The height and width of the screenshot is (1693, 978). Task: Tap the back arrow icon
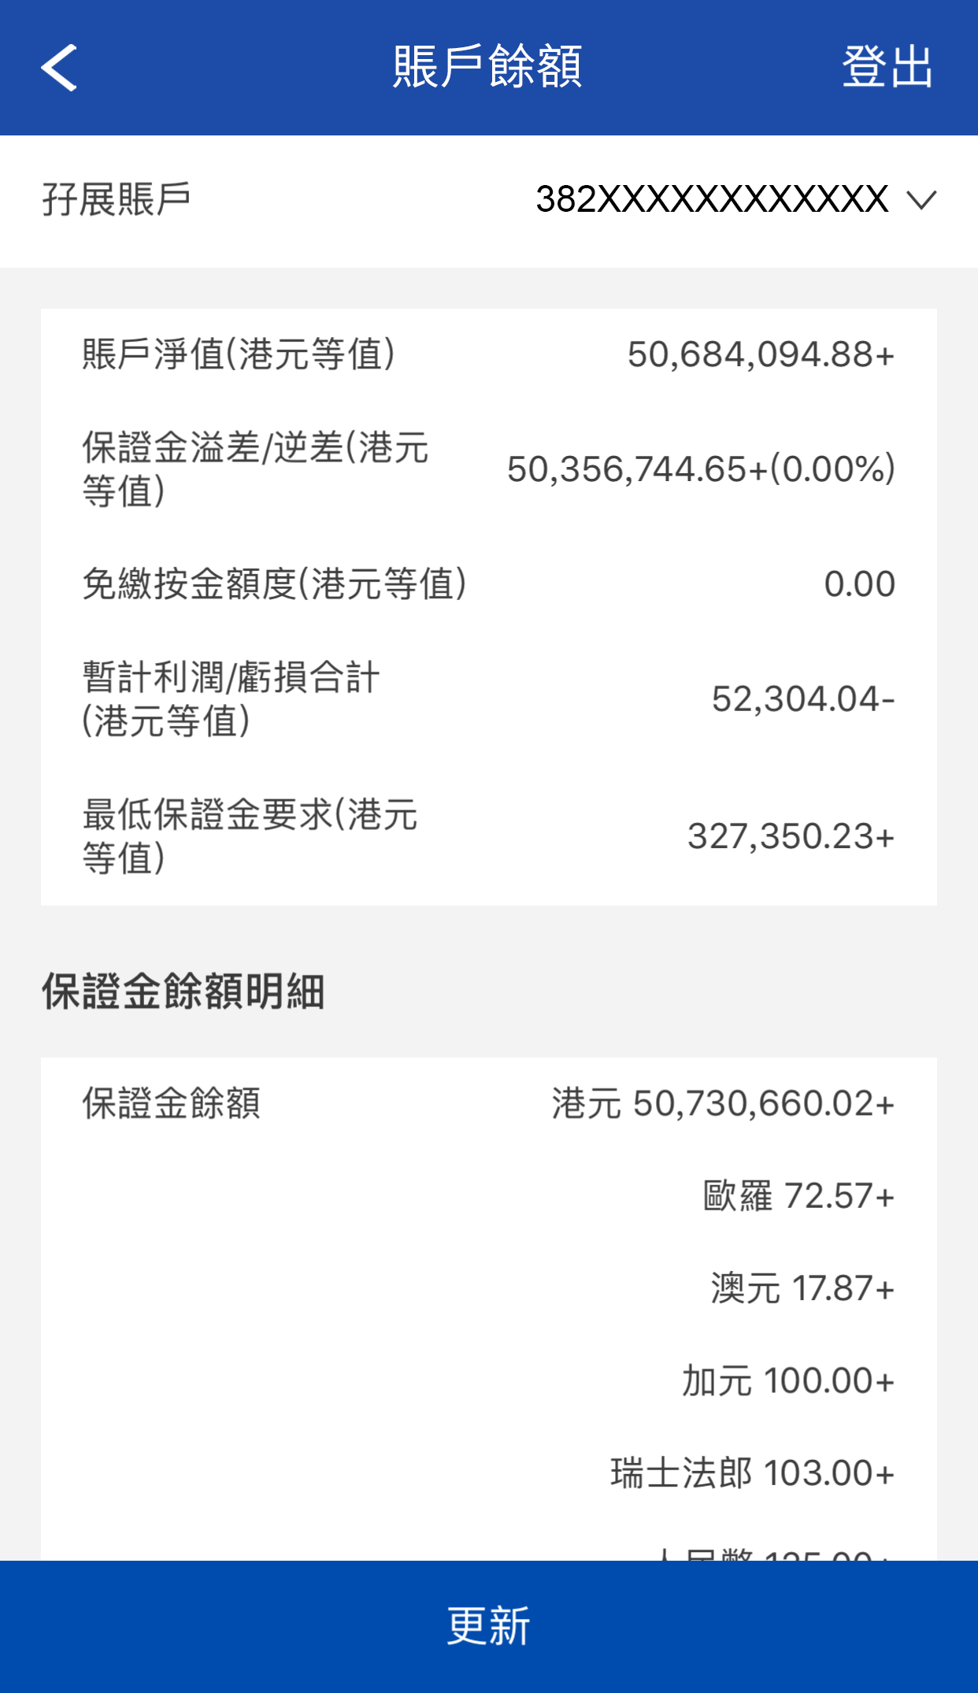point(59,68)
